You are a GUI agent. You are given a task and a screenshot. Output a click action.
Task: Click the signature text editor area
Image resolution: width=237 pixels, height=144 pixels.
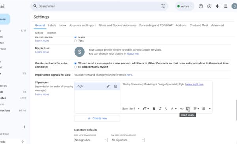click(166, 93)
